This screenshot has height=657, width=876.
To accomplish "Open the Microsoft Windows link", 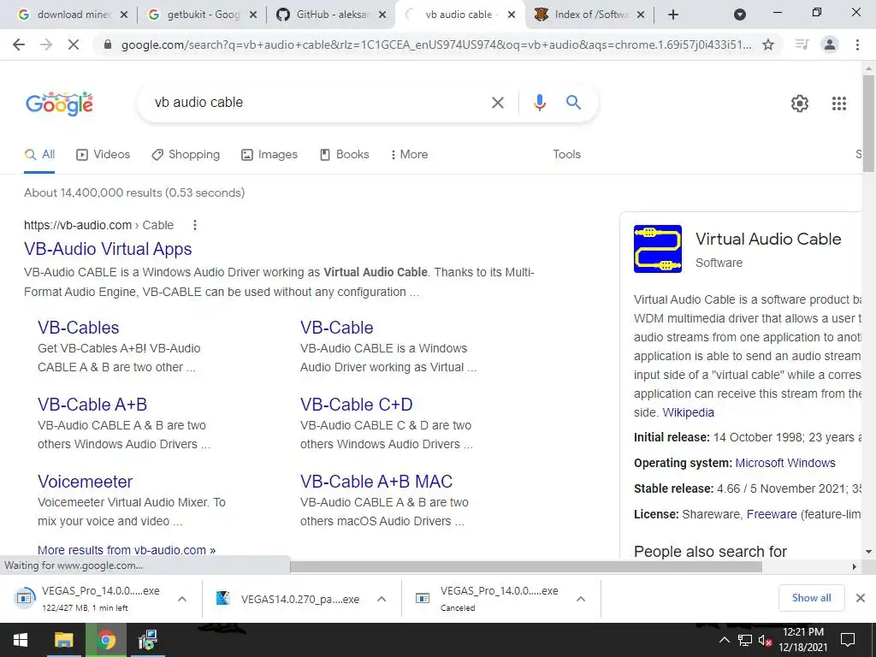I will click(x=785, y=463).
